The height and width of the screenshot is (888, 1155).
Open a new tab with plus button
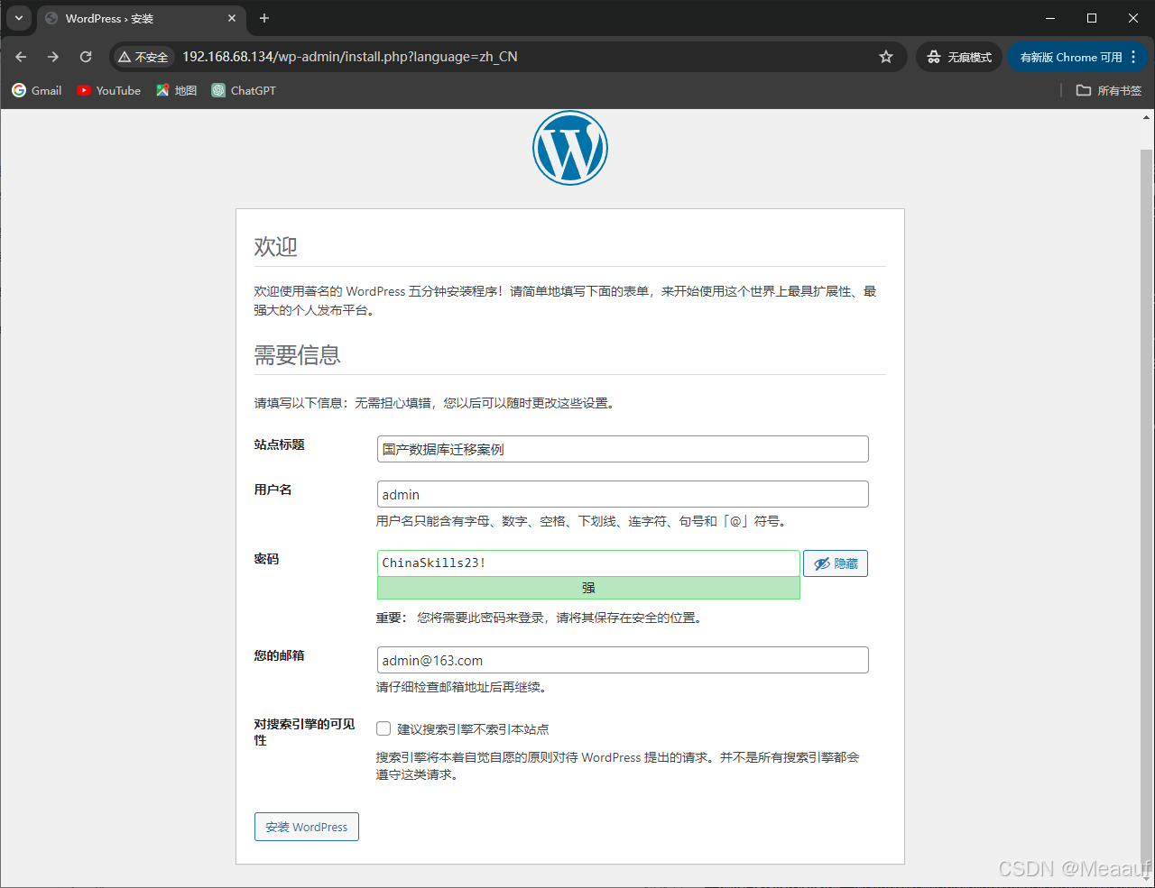tap(264, 18)
